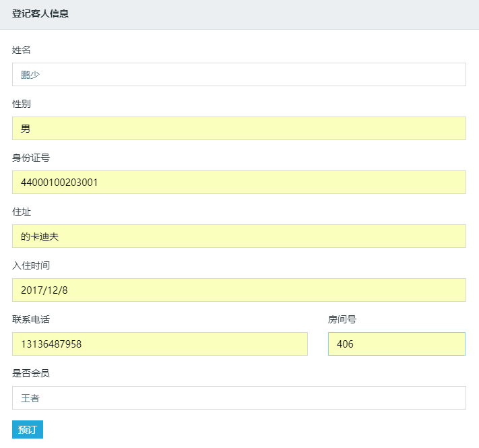Click the 是否会员 label text
The image size is (479, 448).
tap(31, 373)
